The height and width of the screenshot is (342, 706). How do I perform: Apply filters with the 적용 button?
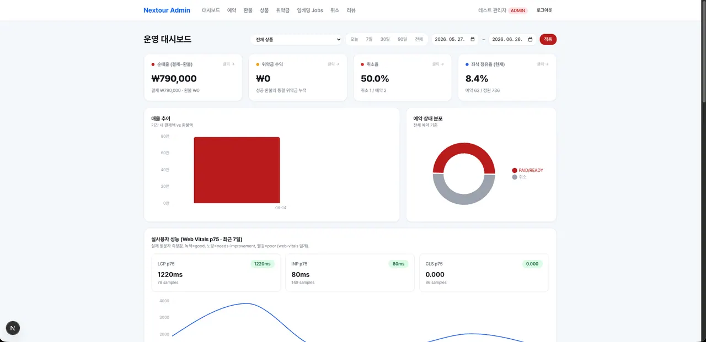548,40
